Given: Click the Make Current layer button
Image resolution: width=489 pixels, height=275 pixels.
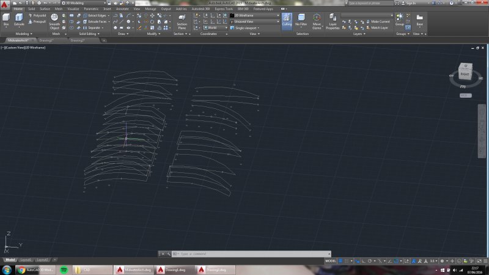Looking at the screenshot, I should pos(378,21).
